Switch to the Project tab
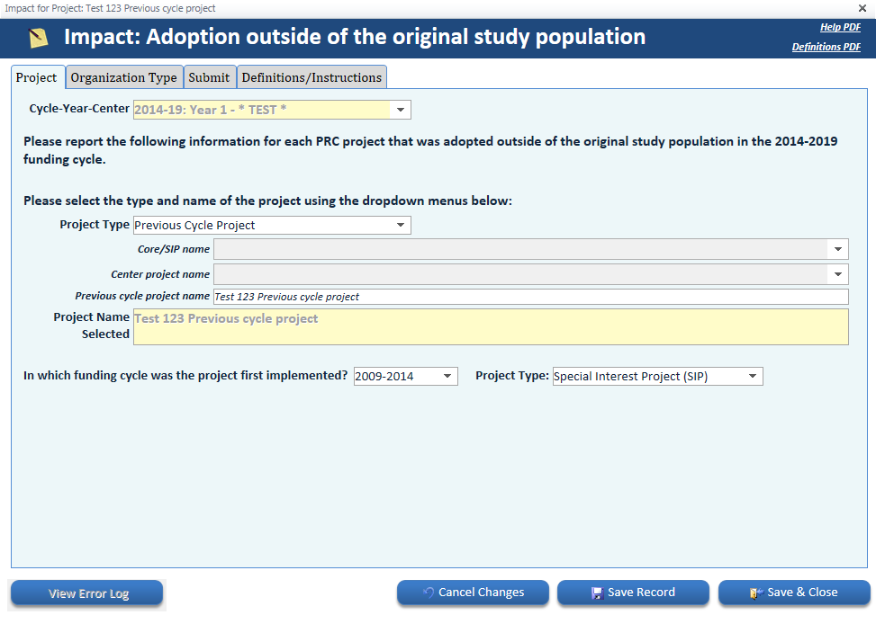 [37, 77]
